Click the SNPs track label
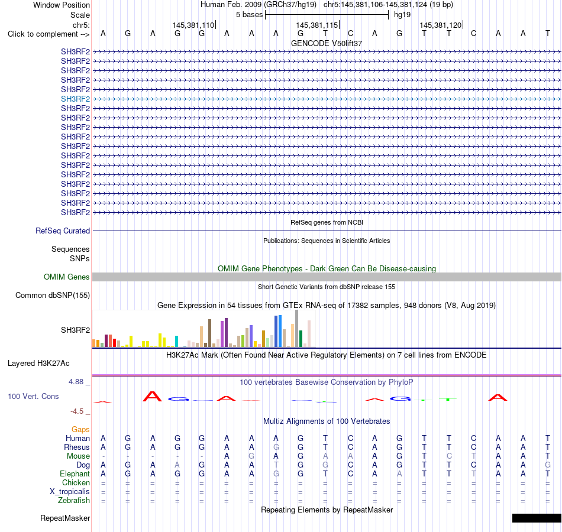Viewport: 562px width, 532px height. coord(80,259)
